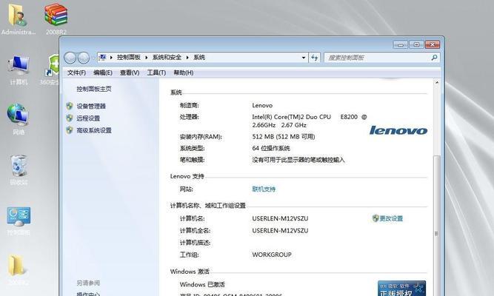This screenshot has width=494, height=296.
Task: Select the 512 MB RAM value
Action: (284, 137)
